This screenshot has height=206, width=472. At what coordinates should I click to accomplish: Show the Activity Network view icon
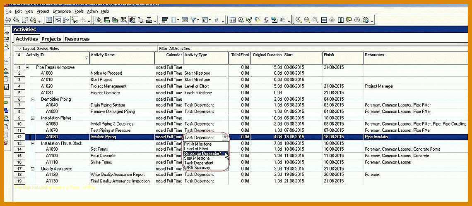pos(65,20)
